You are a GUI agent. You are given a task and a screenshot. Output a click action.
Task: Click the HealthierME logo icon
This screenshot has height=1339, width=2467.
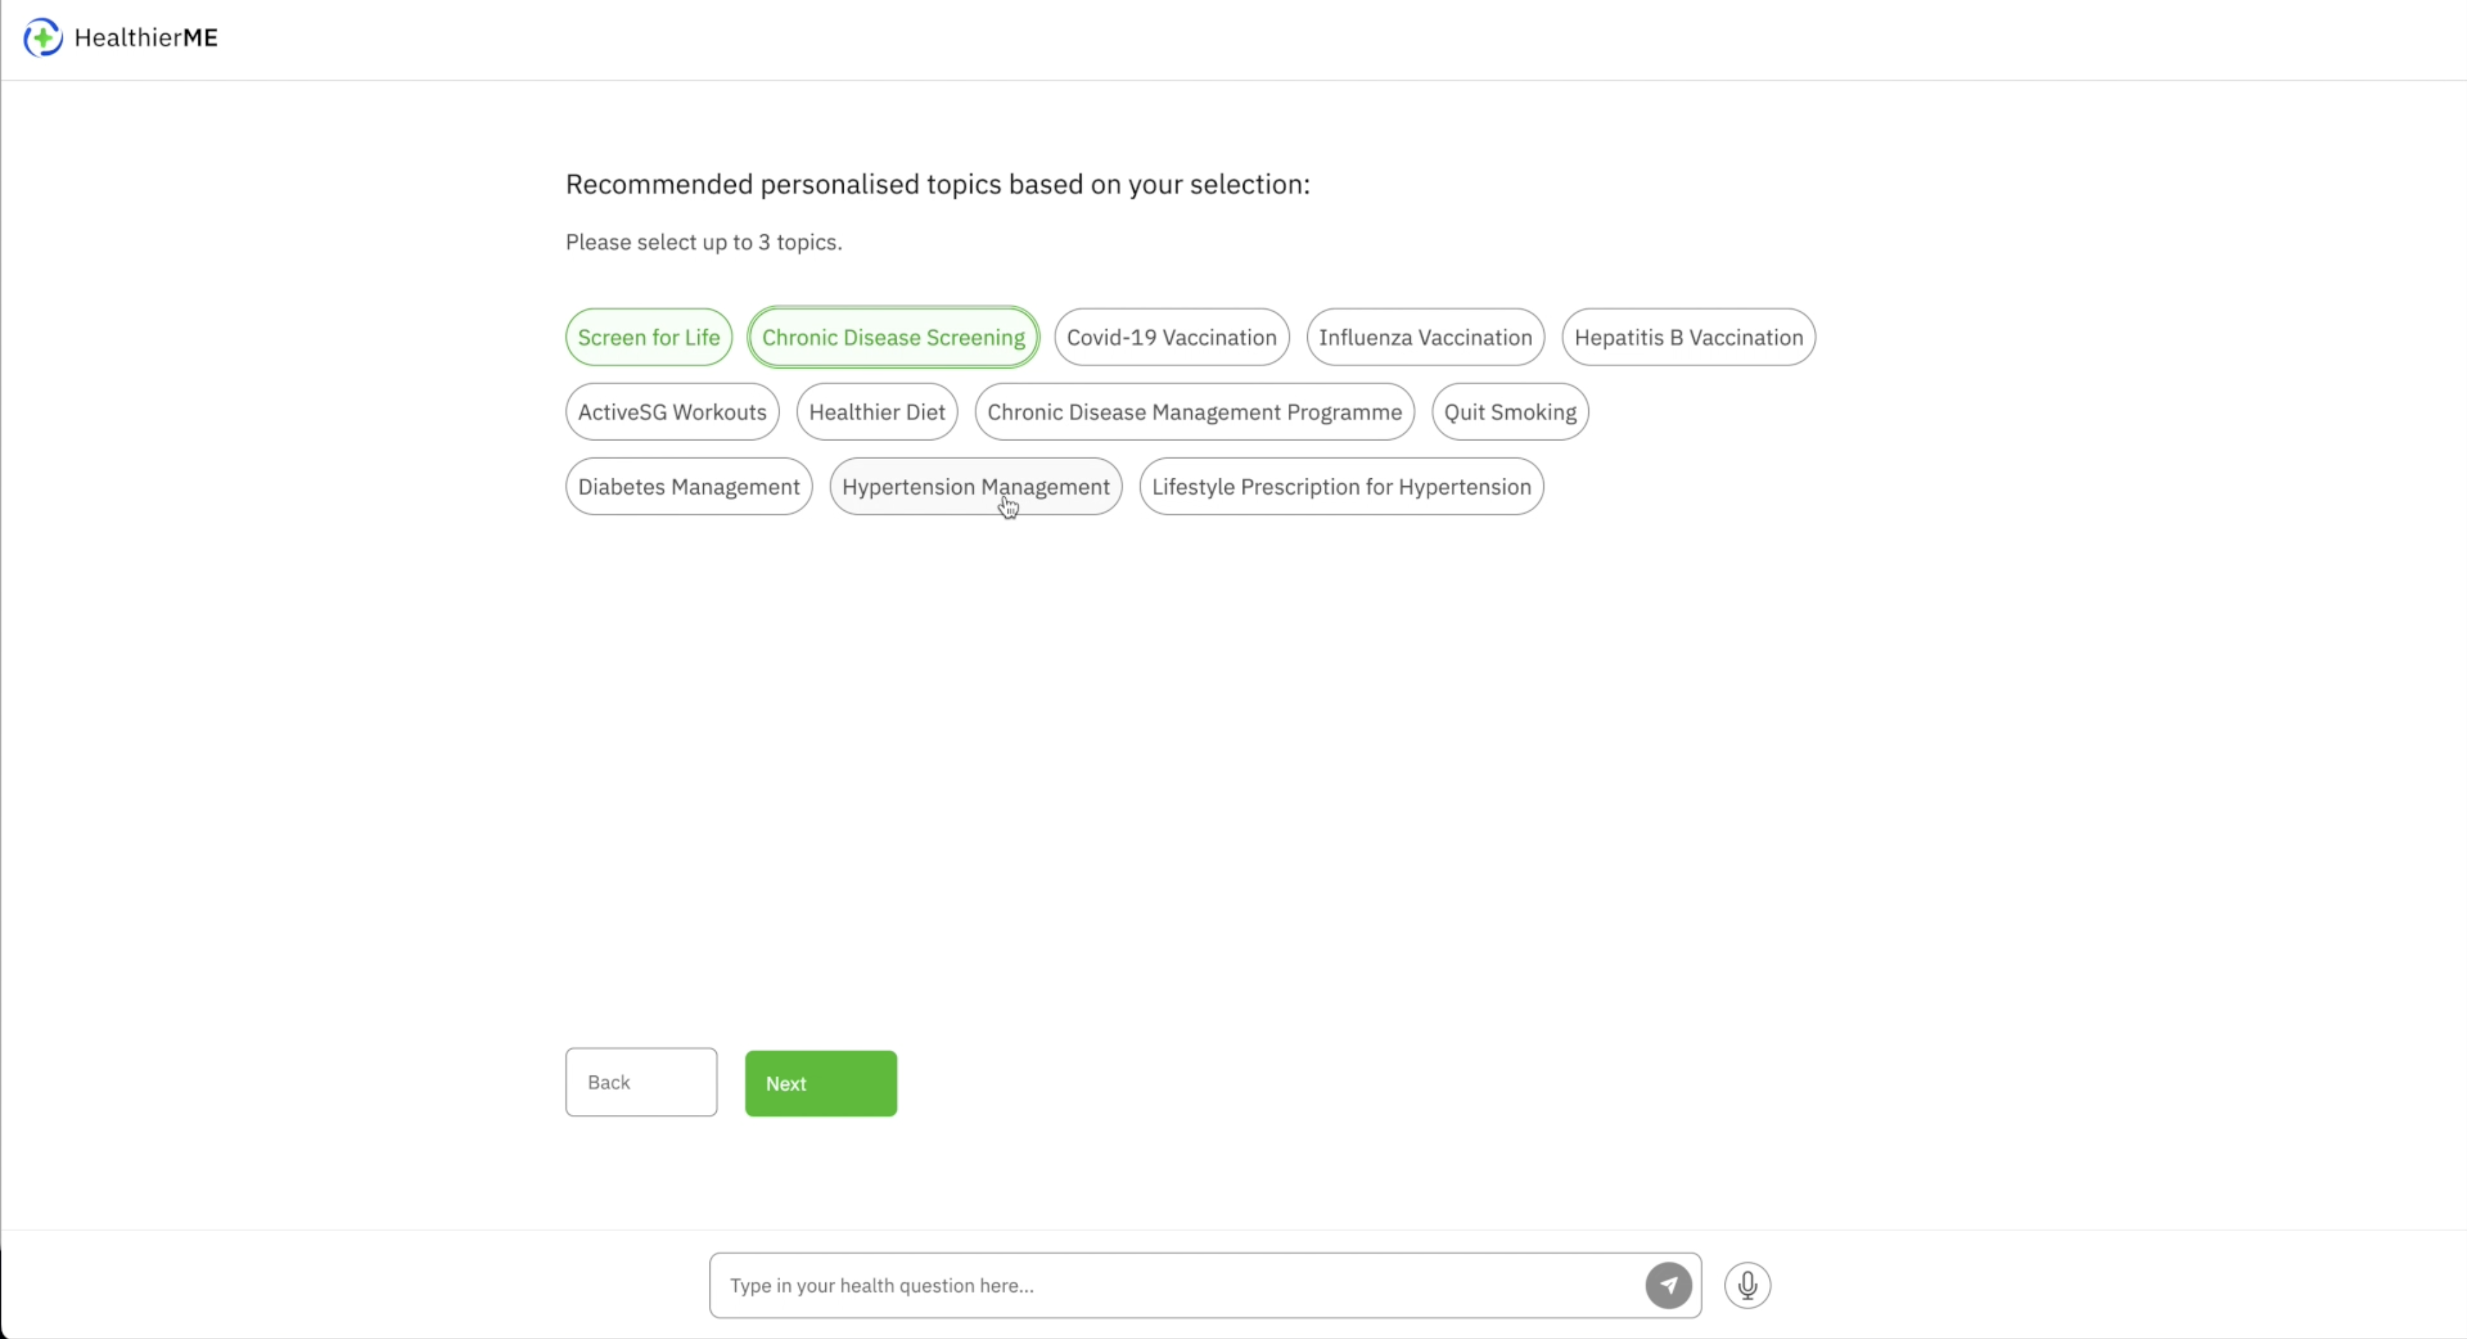point(42,37)
